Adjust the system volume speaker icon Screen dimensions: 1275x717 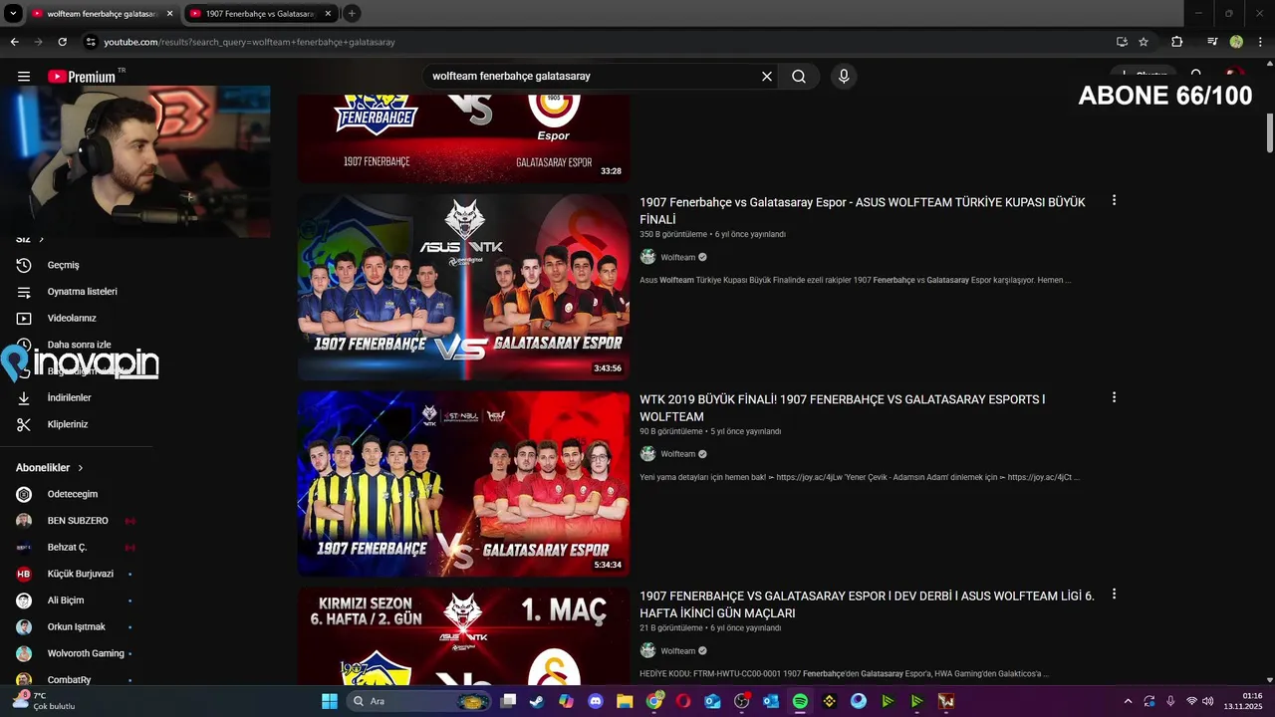1208,701
